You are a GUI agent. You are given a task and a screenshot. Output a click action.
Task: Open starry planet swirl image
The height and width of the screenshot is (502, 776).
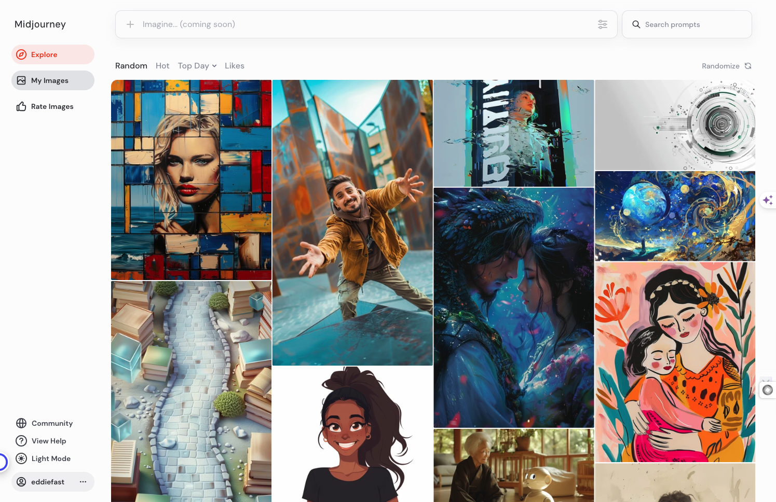click(675, 216)
